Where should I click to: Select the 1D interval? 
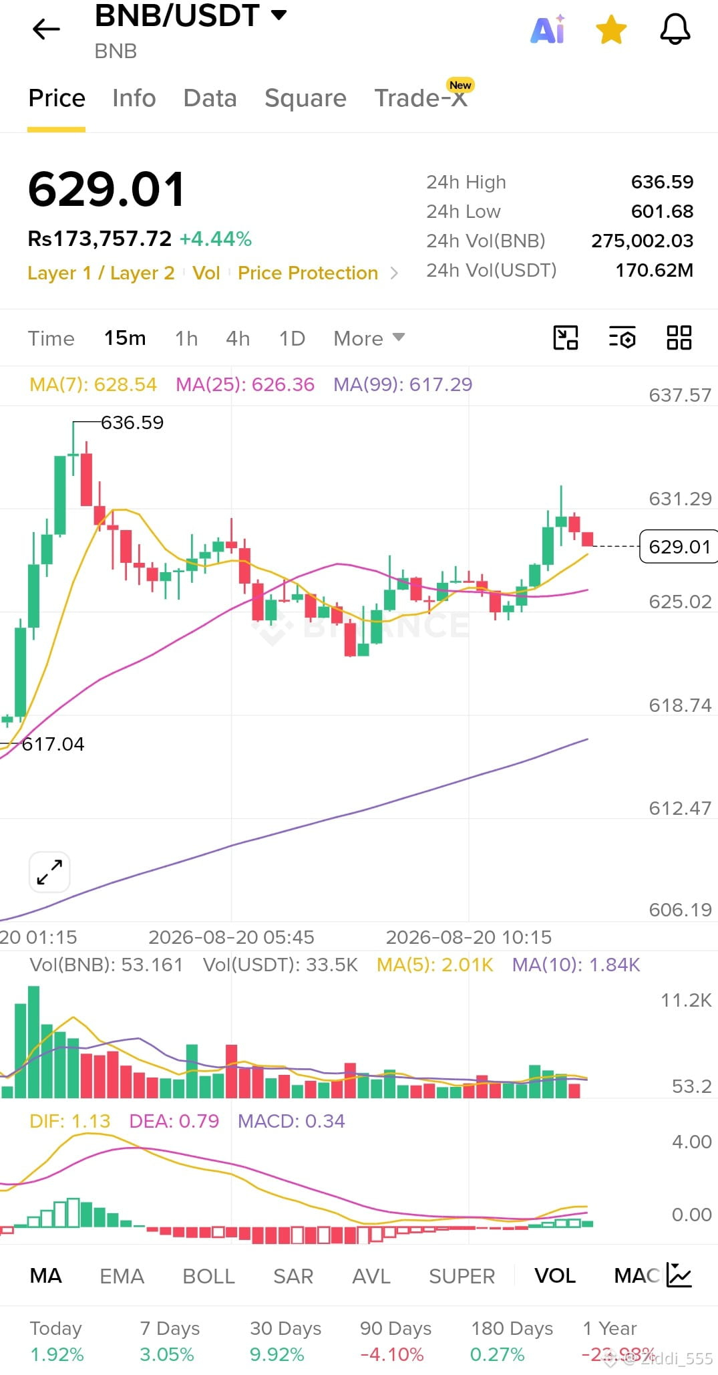292,338
